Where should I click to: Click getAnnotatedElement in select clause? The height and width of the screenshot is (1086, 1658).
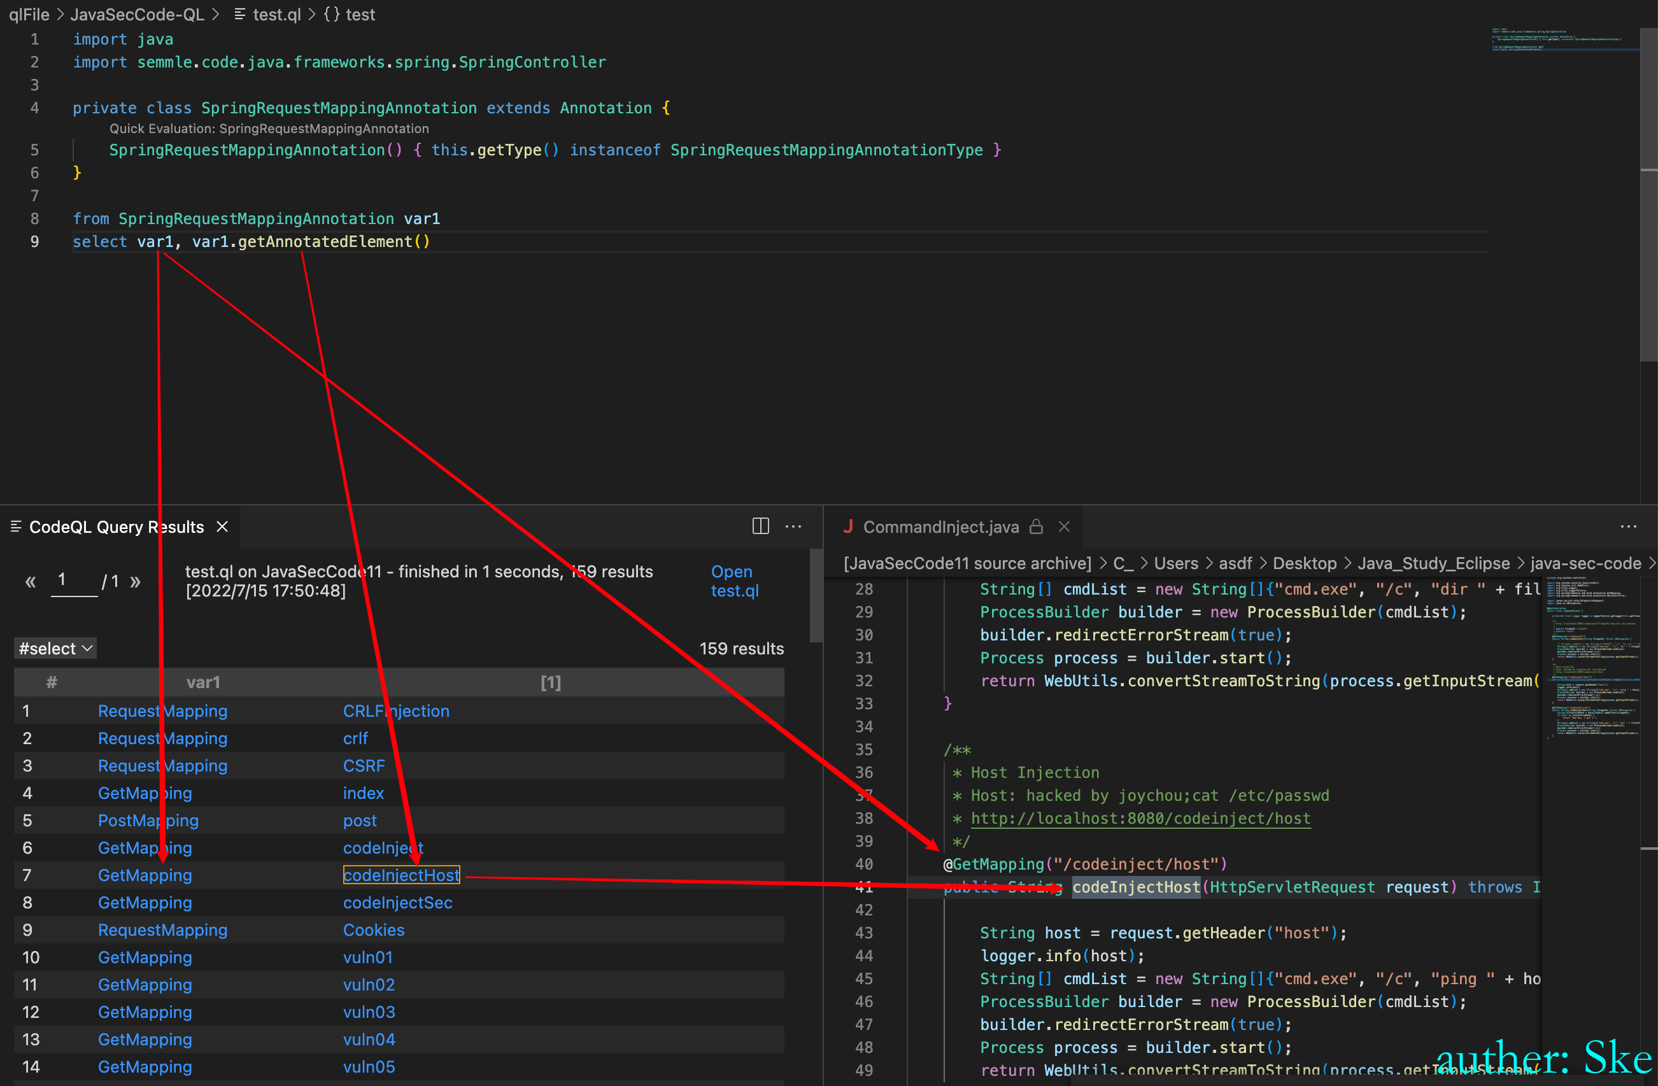pos(325,242)
